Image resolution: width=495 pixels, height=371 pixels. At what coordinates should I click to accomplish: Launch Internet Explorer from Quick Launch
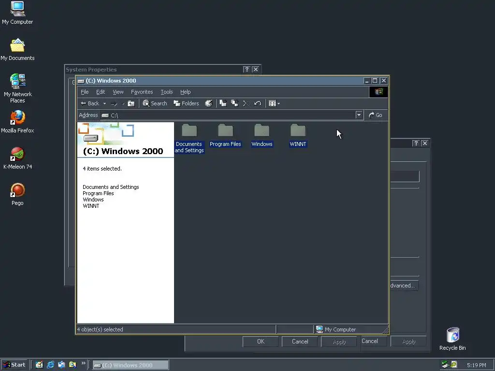point(50,365)
